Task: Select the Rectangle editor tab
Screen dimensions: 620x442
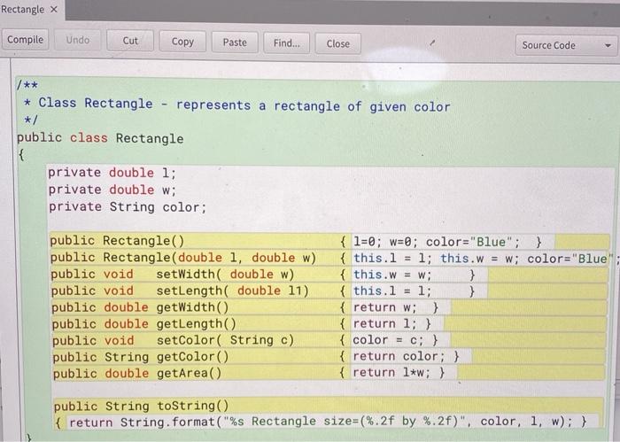Action: (22, 9)
